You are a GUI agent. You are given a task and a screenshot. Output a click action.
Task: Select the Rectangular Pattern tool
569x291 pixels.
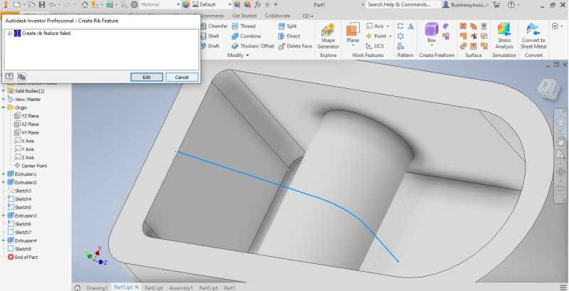(x=400, y=26)
